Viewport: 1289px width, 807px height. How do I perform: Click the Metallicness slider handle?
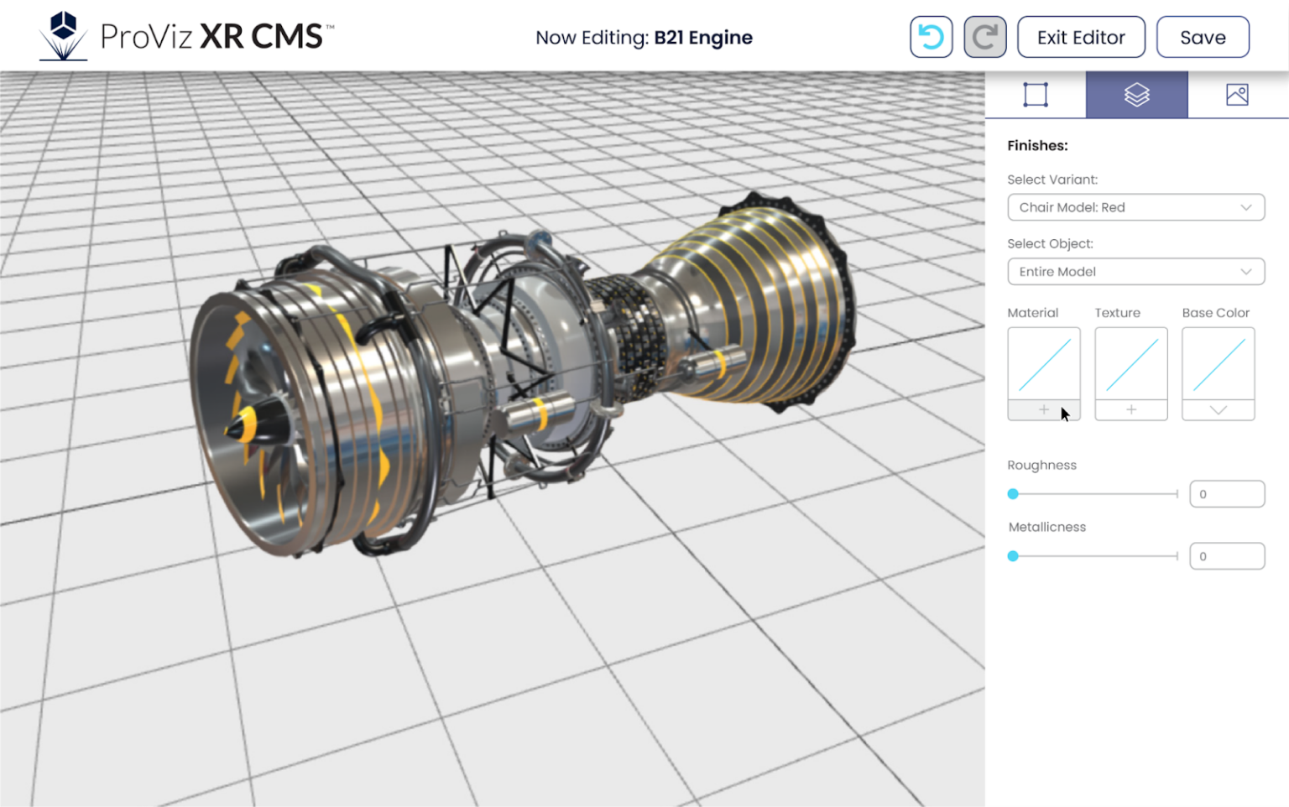[1013, 556]
